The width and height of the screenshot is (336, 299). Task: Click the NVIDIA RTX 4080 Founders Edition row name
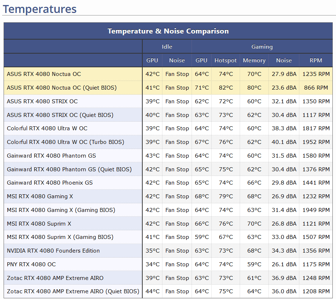tap(53, 251)
